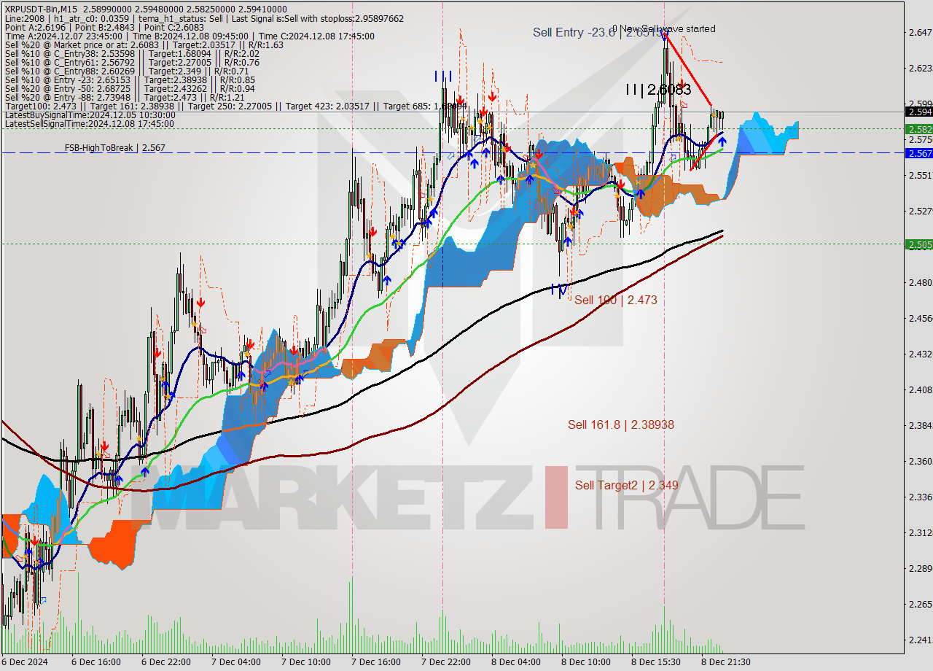
Task: Click the 'Sell 100 | 2.473' label
Action: 616,300
